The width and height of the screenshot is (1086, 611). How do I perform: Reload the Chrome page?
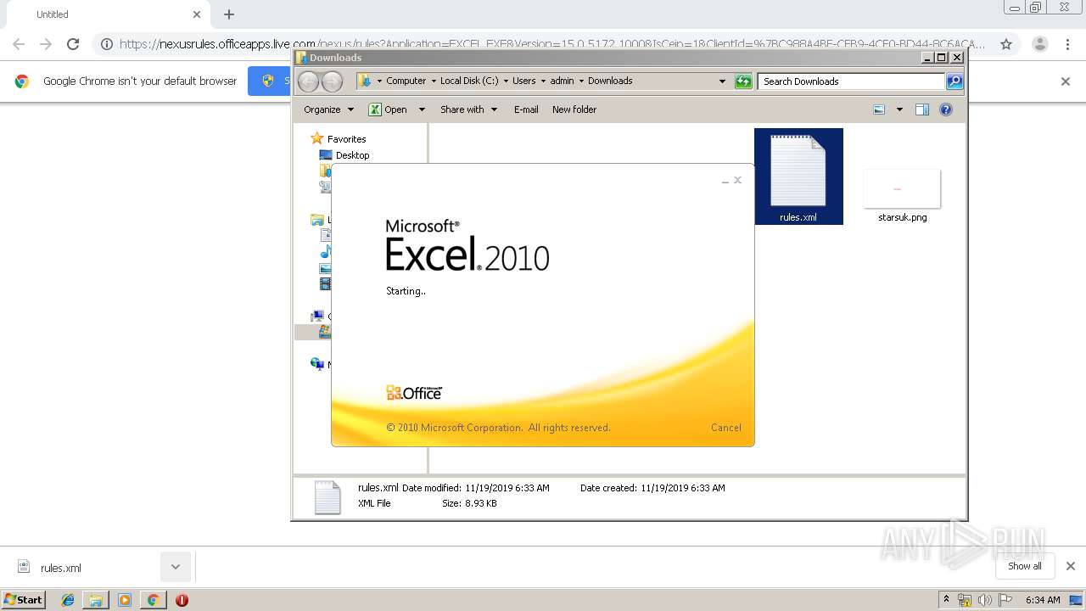click(x=73, y=44)
